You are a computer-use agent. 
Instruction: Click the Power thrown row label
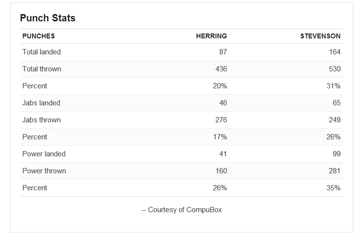click(x=44, y=171)
